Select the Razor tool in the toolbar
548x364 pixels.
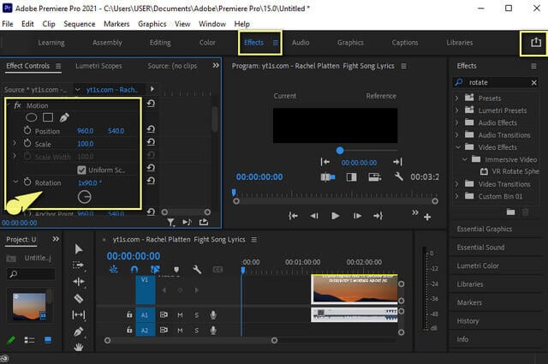coord(79,298)
